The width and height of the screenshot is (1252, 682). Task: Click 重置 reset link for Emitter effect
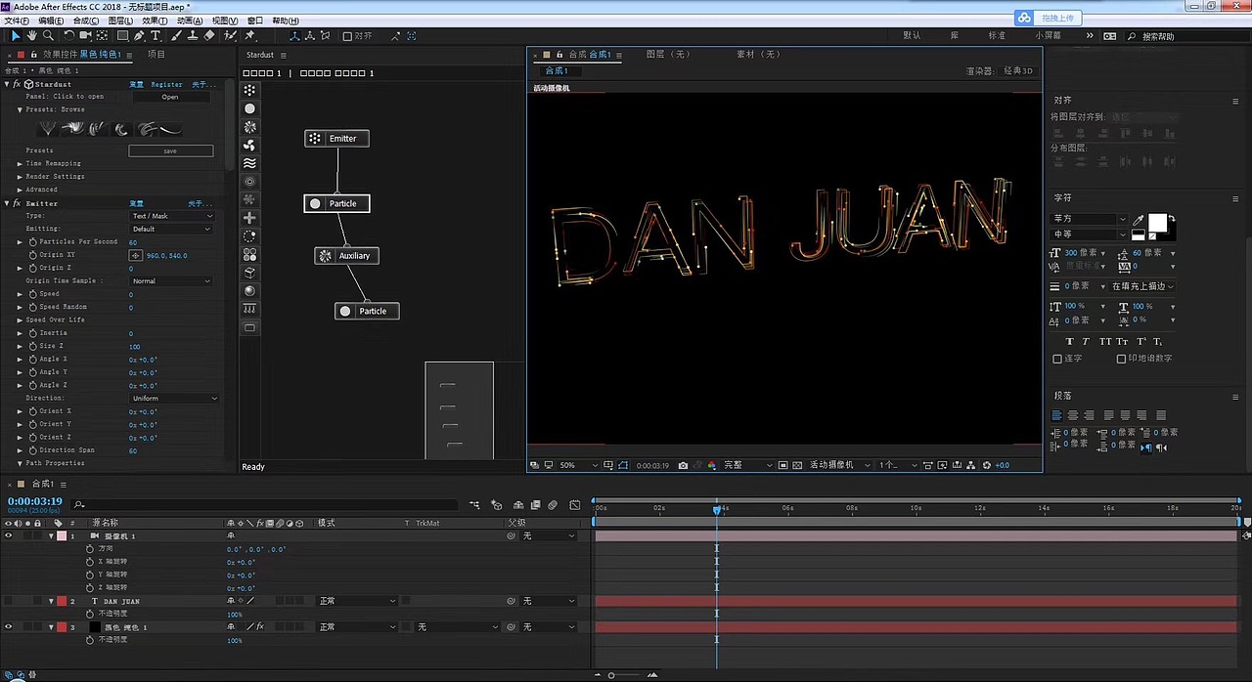[x=137, y=203]
